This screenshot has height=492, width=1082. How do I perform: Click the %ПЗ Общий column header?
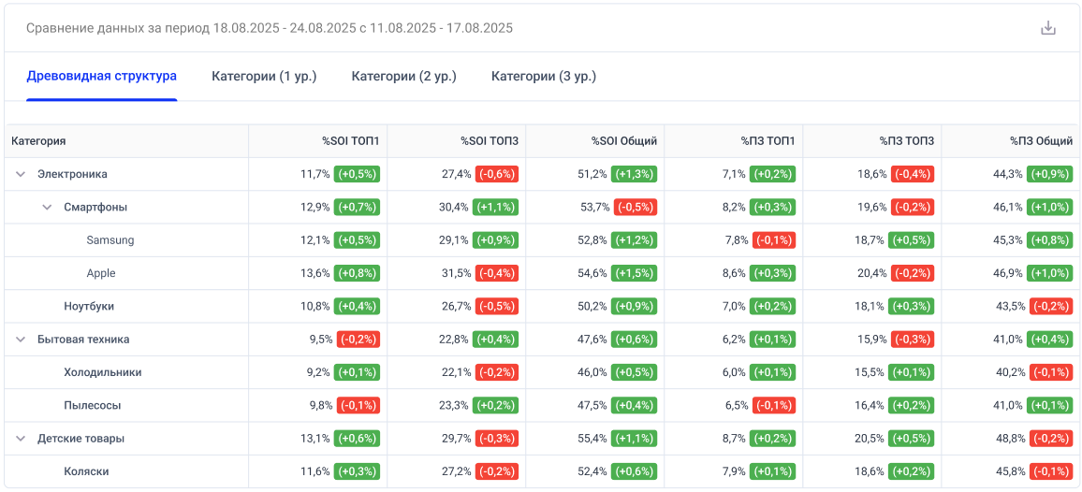click(1041, 141)
